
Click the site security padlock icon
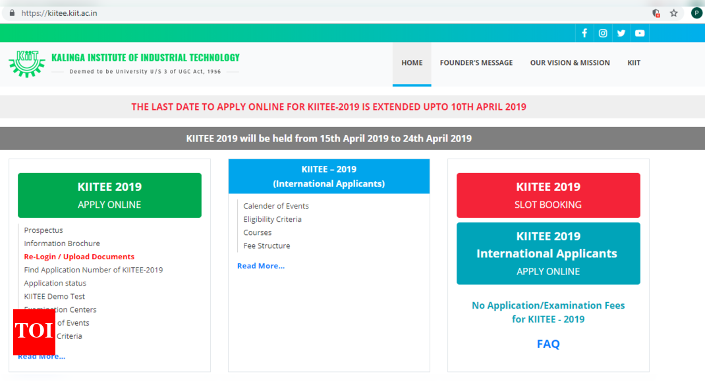point(12,13)
